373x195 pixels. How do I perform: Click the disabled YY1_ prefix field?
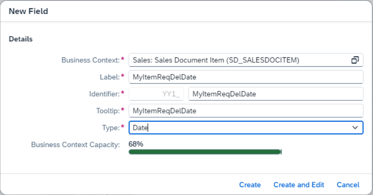pos(156,94)
